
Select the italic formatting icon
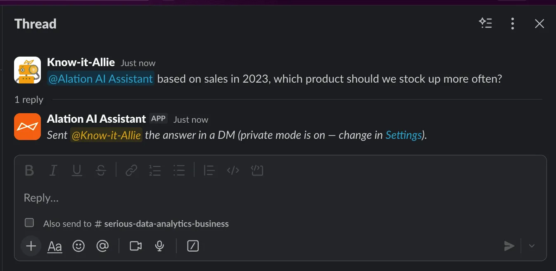[53, 170]
